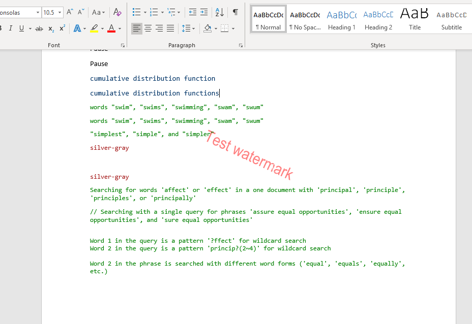The width and height of the screenshot is (472, 324).
Task: Apply Justify alignment icon
Action: coord(170,27)
